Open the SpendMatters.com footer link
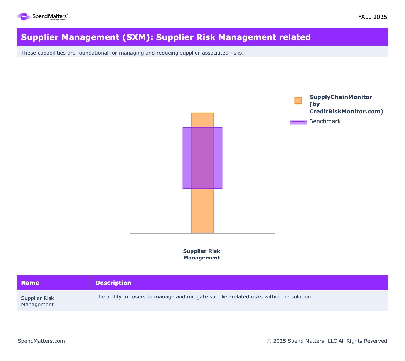 41,341
